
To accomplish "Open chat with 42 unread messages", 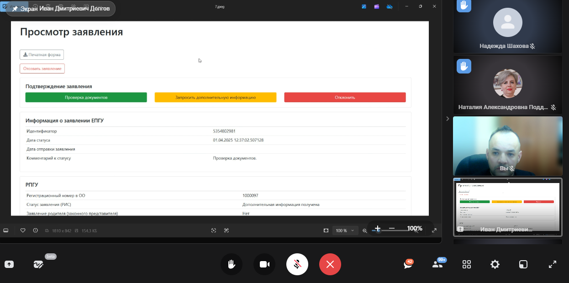I will tap(408, 264).
